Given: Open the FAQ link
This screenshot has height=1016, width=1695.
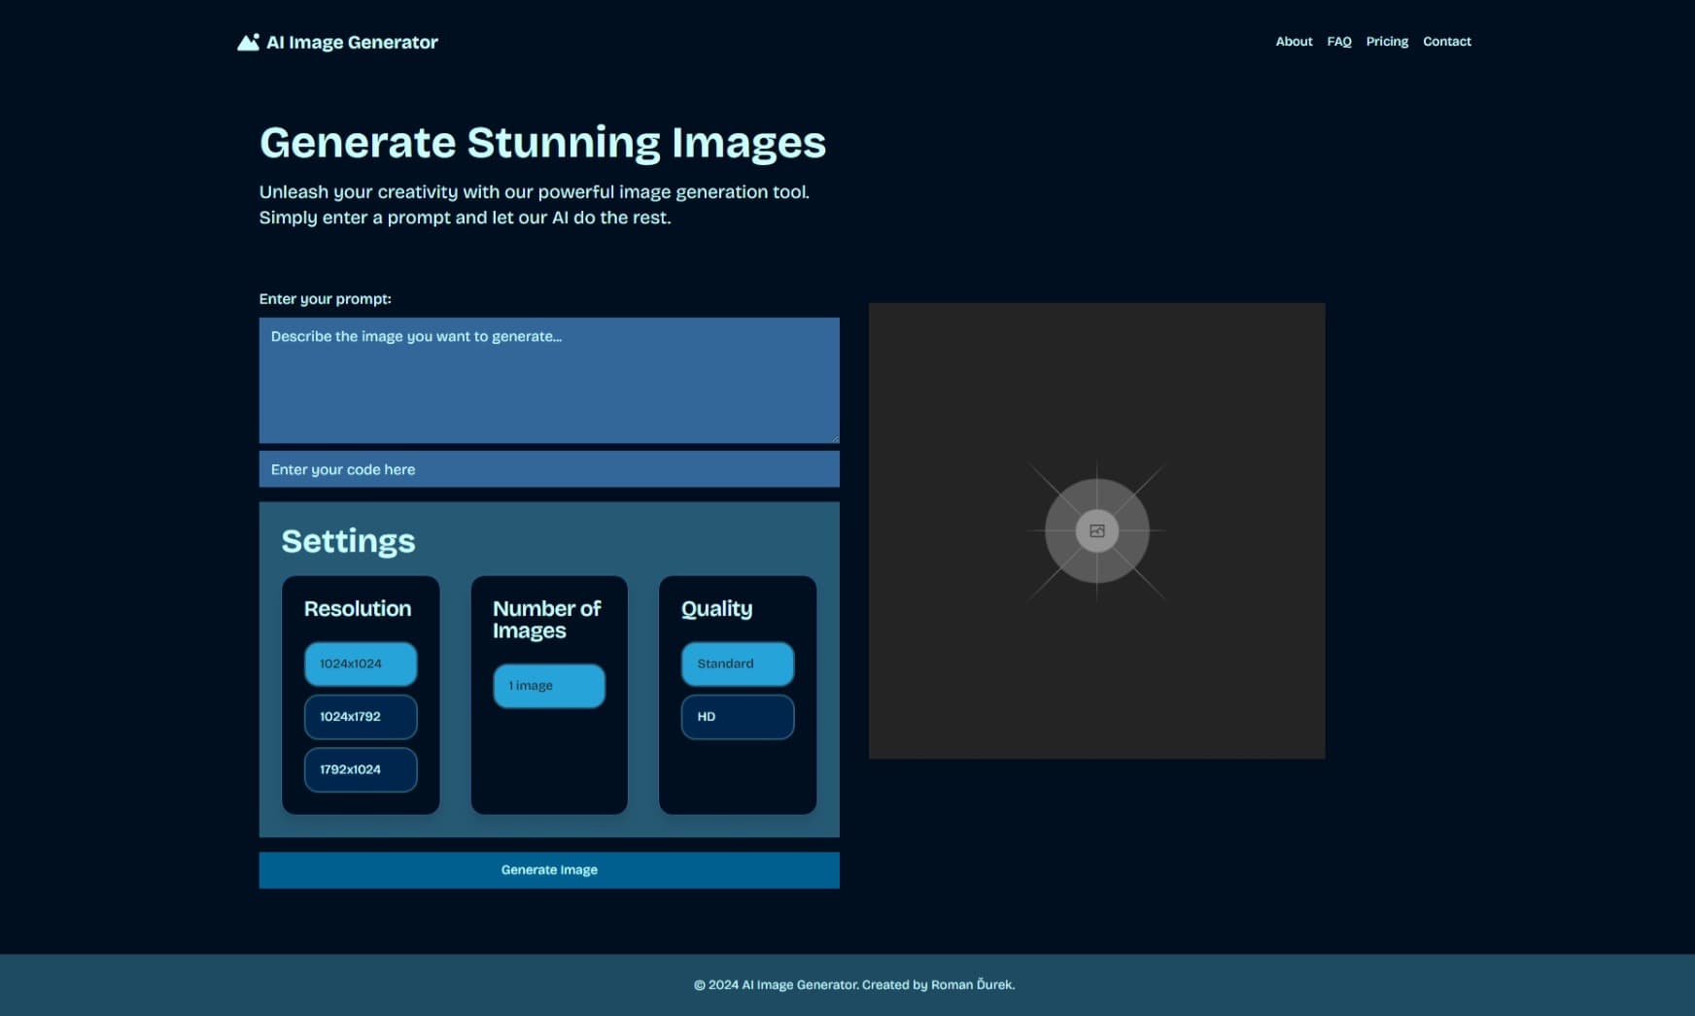Looking at the screenshot, I should (1339, 42).
